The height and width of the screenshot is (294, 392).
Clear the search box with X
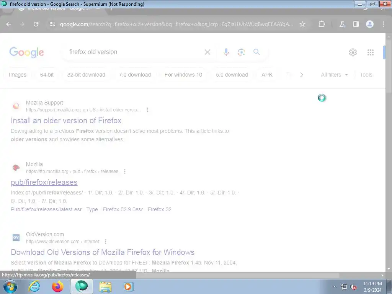(x=207, y=52)
